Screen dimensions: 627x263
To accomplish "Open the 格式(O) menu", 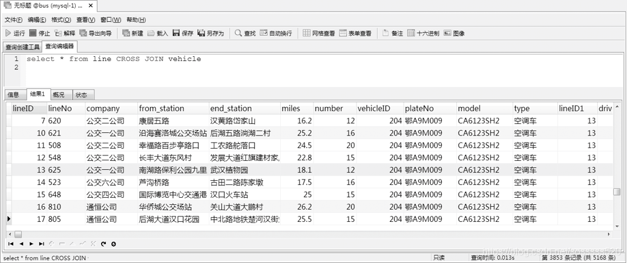I will (61, 19).
